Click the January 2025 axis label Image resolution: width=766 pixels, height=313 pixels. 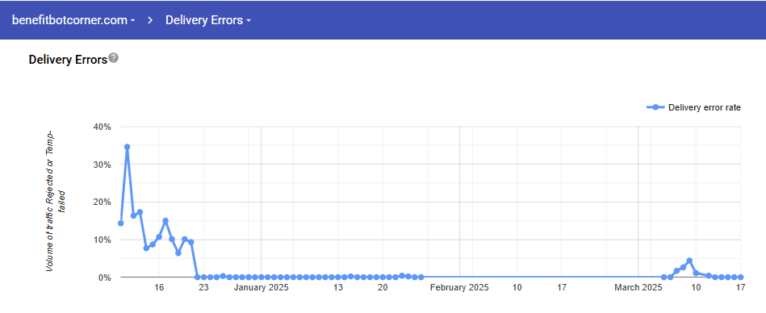(x=261, y=288)
